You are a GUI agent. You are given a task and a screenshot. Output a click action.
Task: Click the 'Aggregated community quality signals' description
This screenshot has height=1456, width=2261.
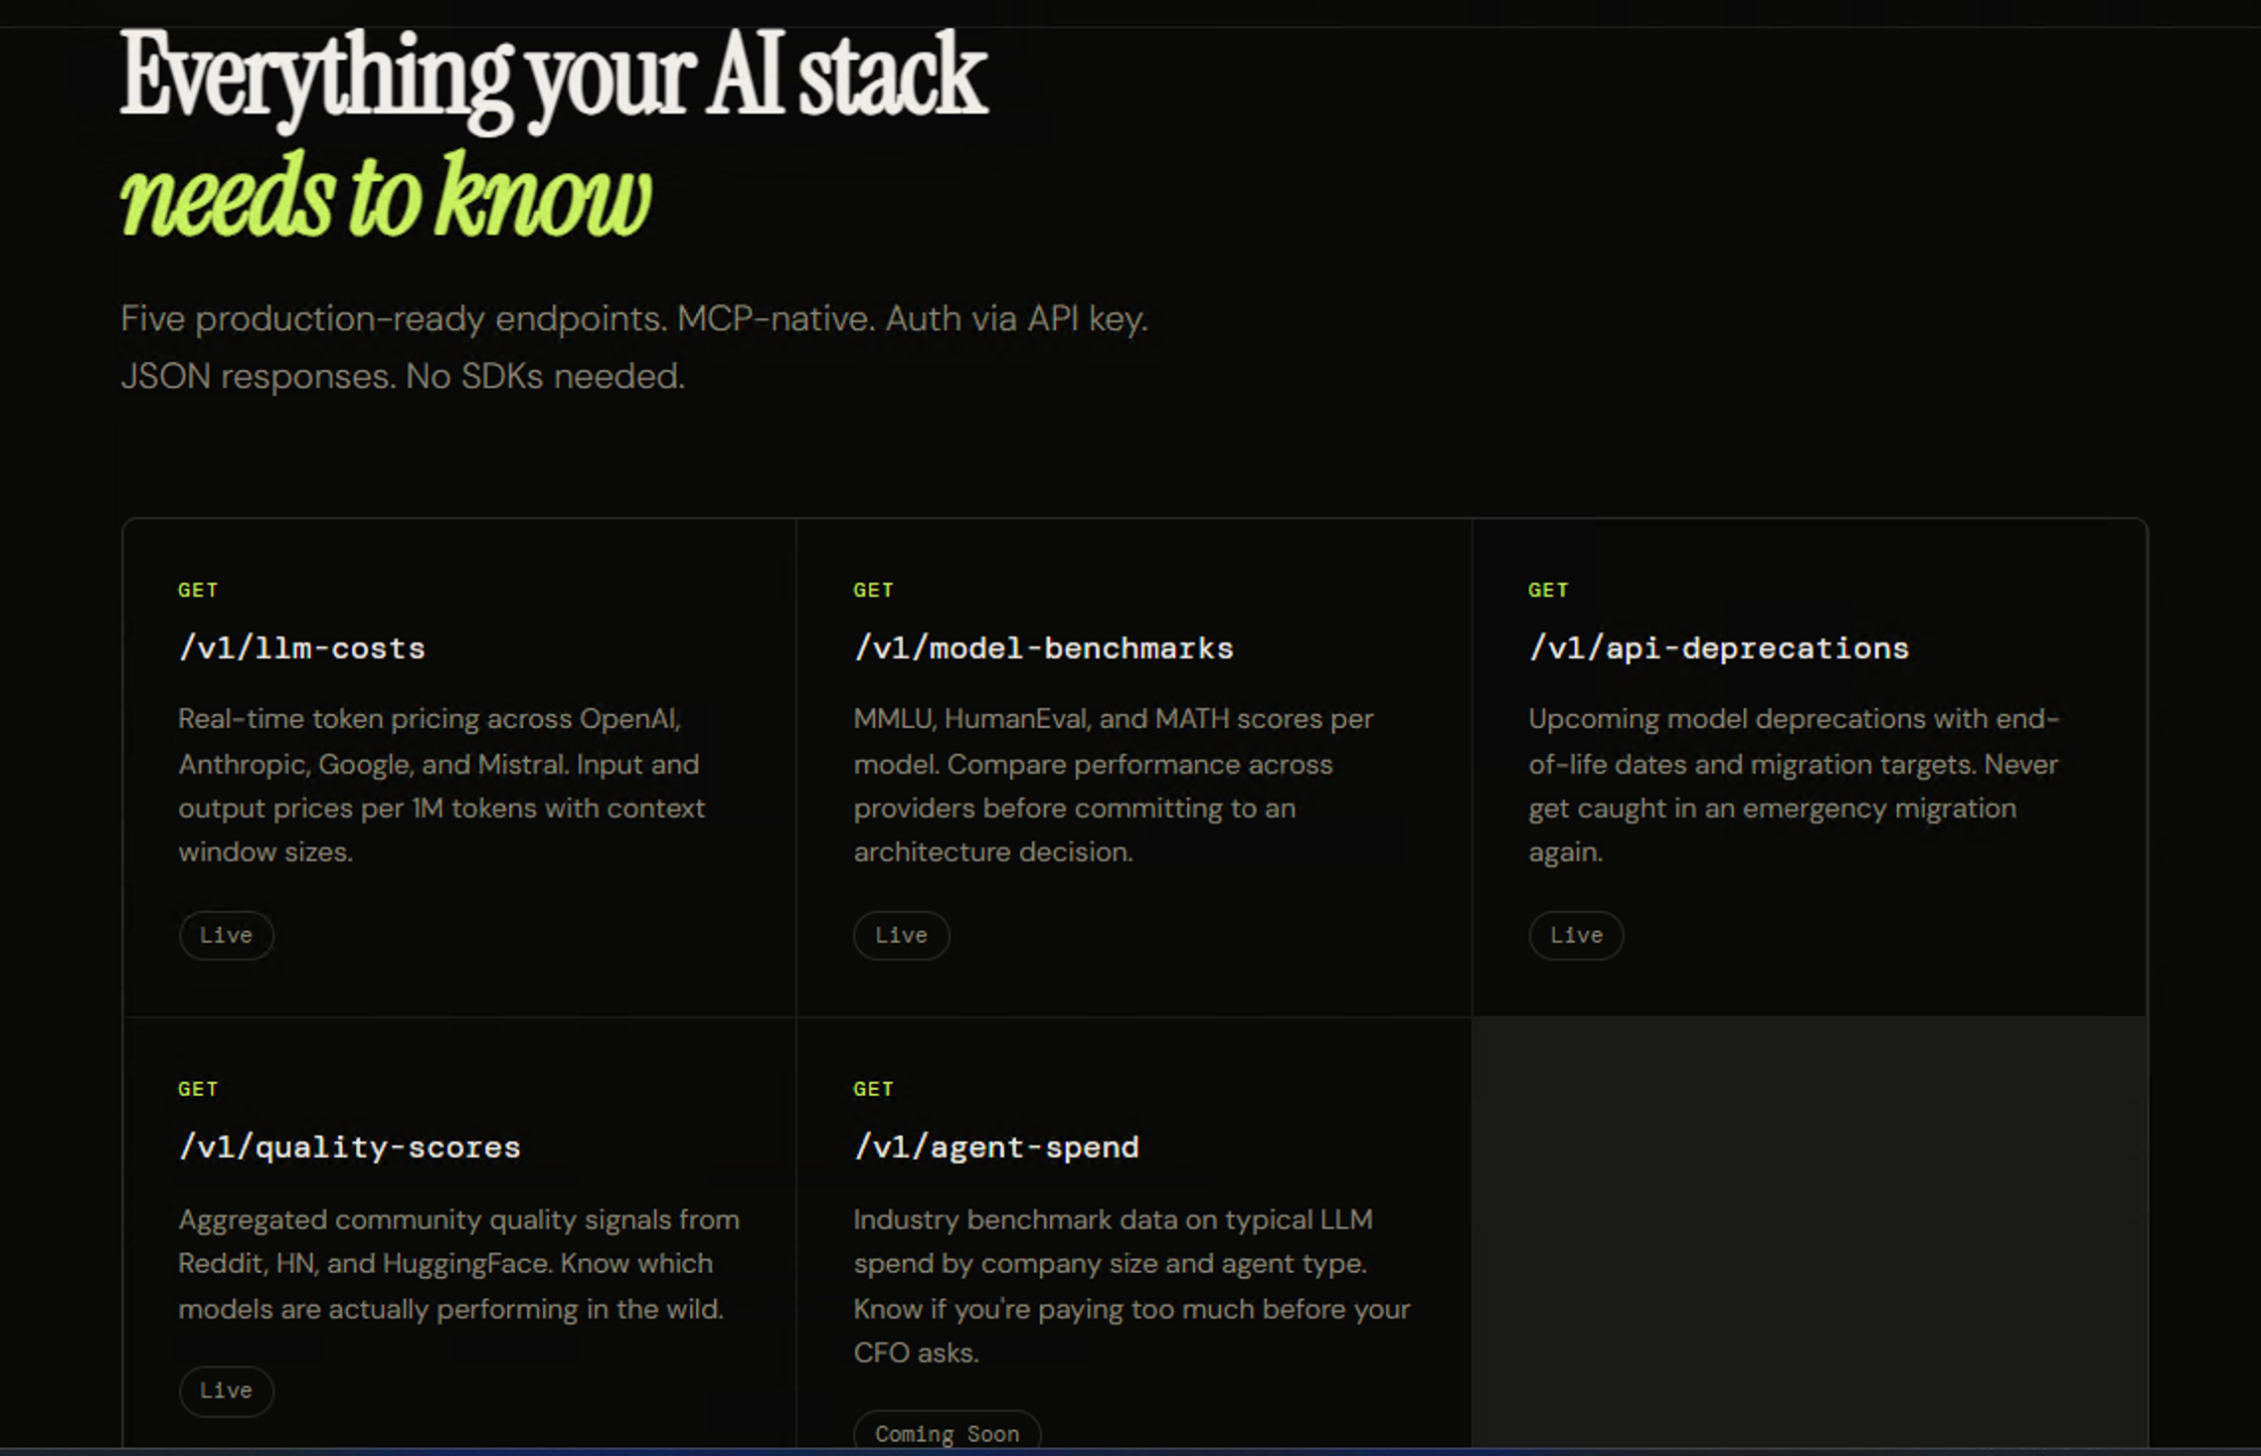pos(458,1264)
